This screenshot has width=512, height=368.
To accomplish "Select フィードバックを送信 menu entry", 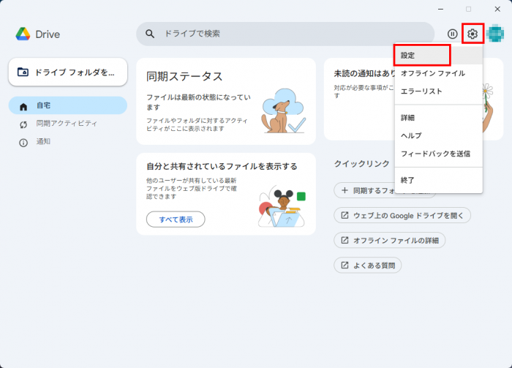I will pyautogui.click(x=437, y=154).
